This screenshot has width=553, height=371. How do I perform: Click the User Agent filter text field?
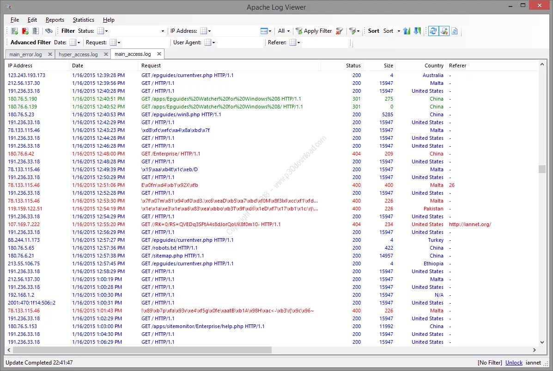point(239,42)
